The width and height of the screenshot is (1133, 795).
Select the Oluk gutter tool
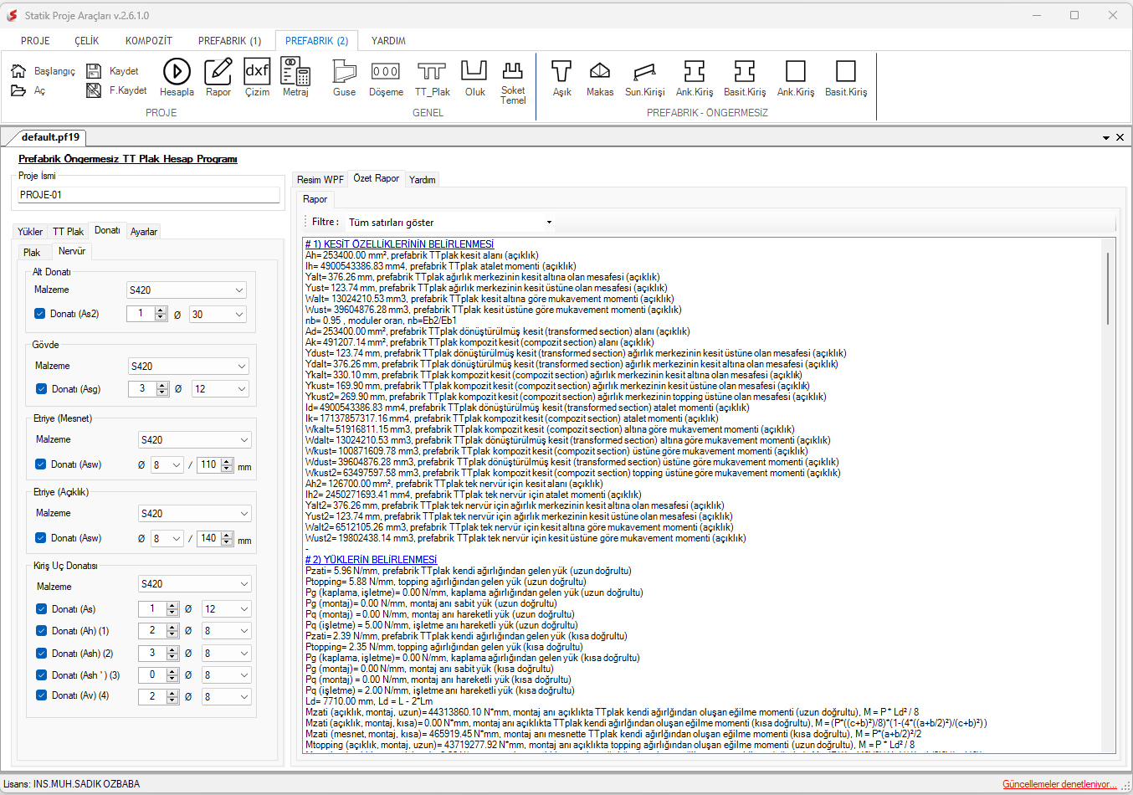[474, 71]
